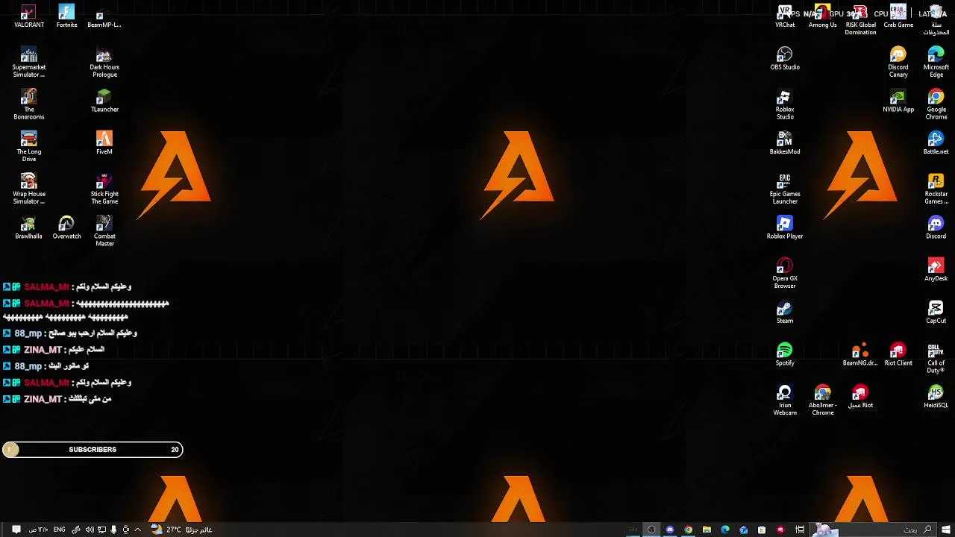This screenshot has height=537, width=955.
Task: Open Outlook from the taskbar
Action: point(743,530)
